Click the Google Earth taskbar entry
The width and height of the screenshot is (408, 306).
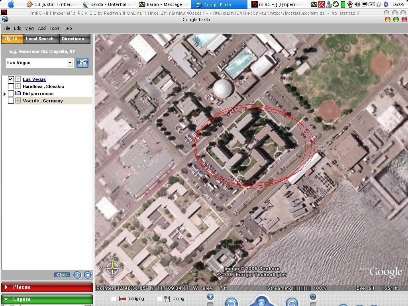(x=219, y=4)
